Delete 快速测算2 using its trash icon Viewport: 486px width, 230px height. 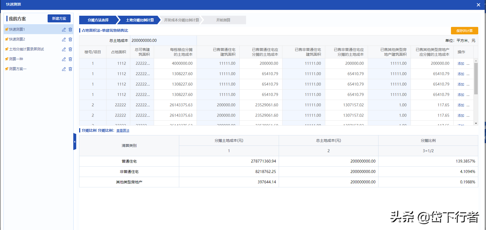70,39
